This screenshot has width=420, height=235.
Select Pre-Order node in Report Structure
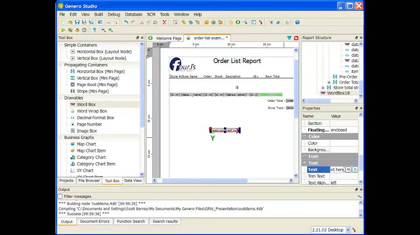tap(348, 77)
